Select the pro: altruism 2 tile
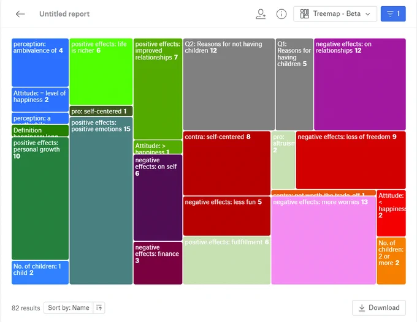 (283, 160)
